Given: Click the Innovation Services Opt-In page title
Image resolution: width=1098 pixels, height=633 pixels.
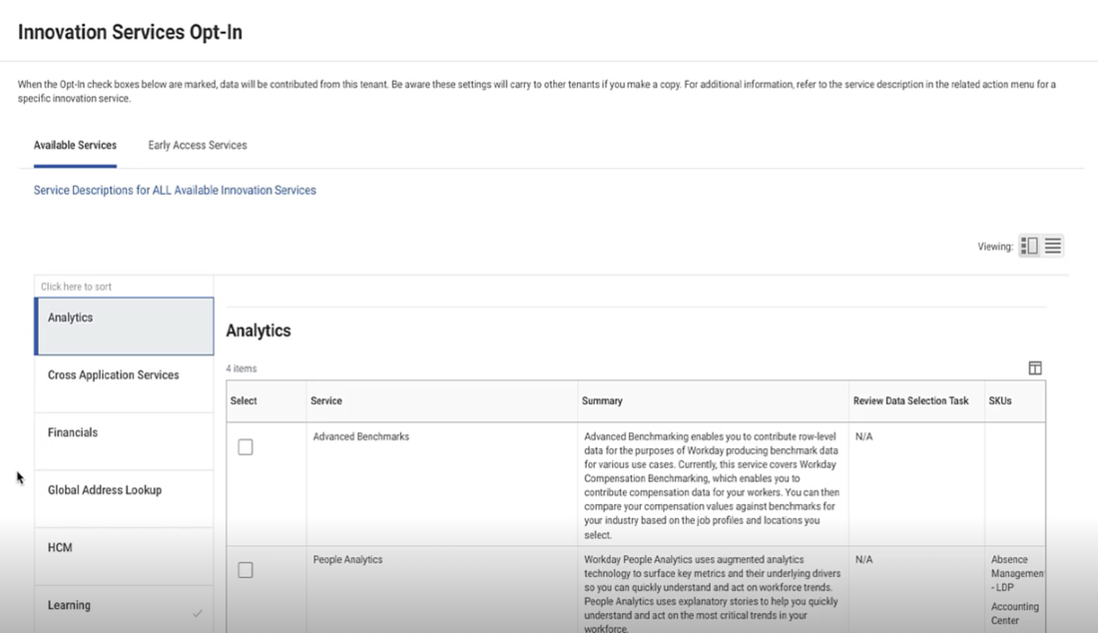Looking at the screenshot, I should [x=130, y=32].
